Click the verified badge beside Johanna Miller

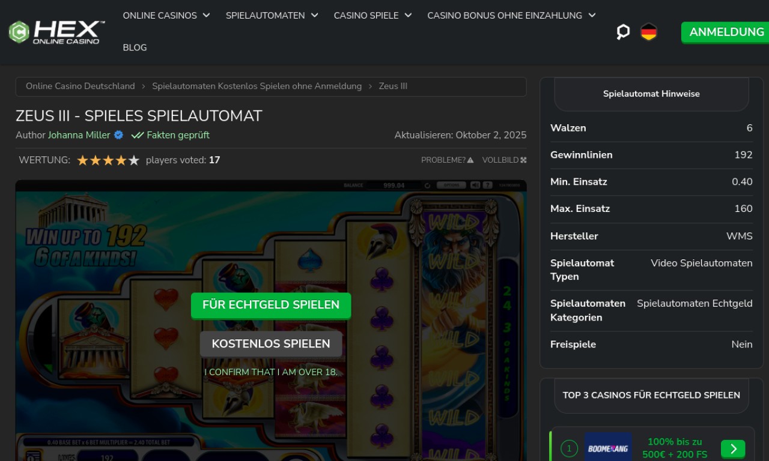click(x=118, y=135)
